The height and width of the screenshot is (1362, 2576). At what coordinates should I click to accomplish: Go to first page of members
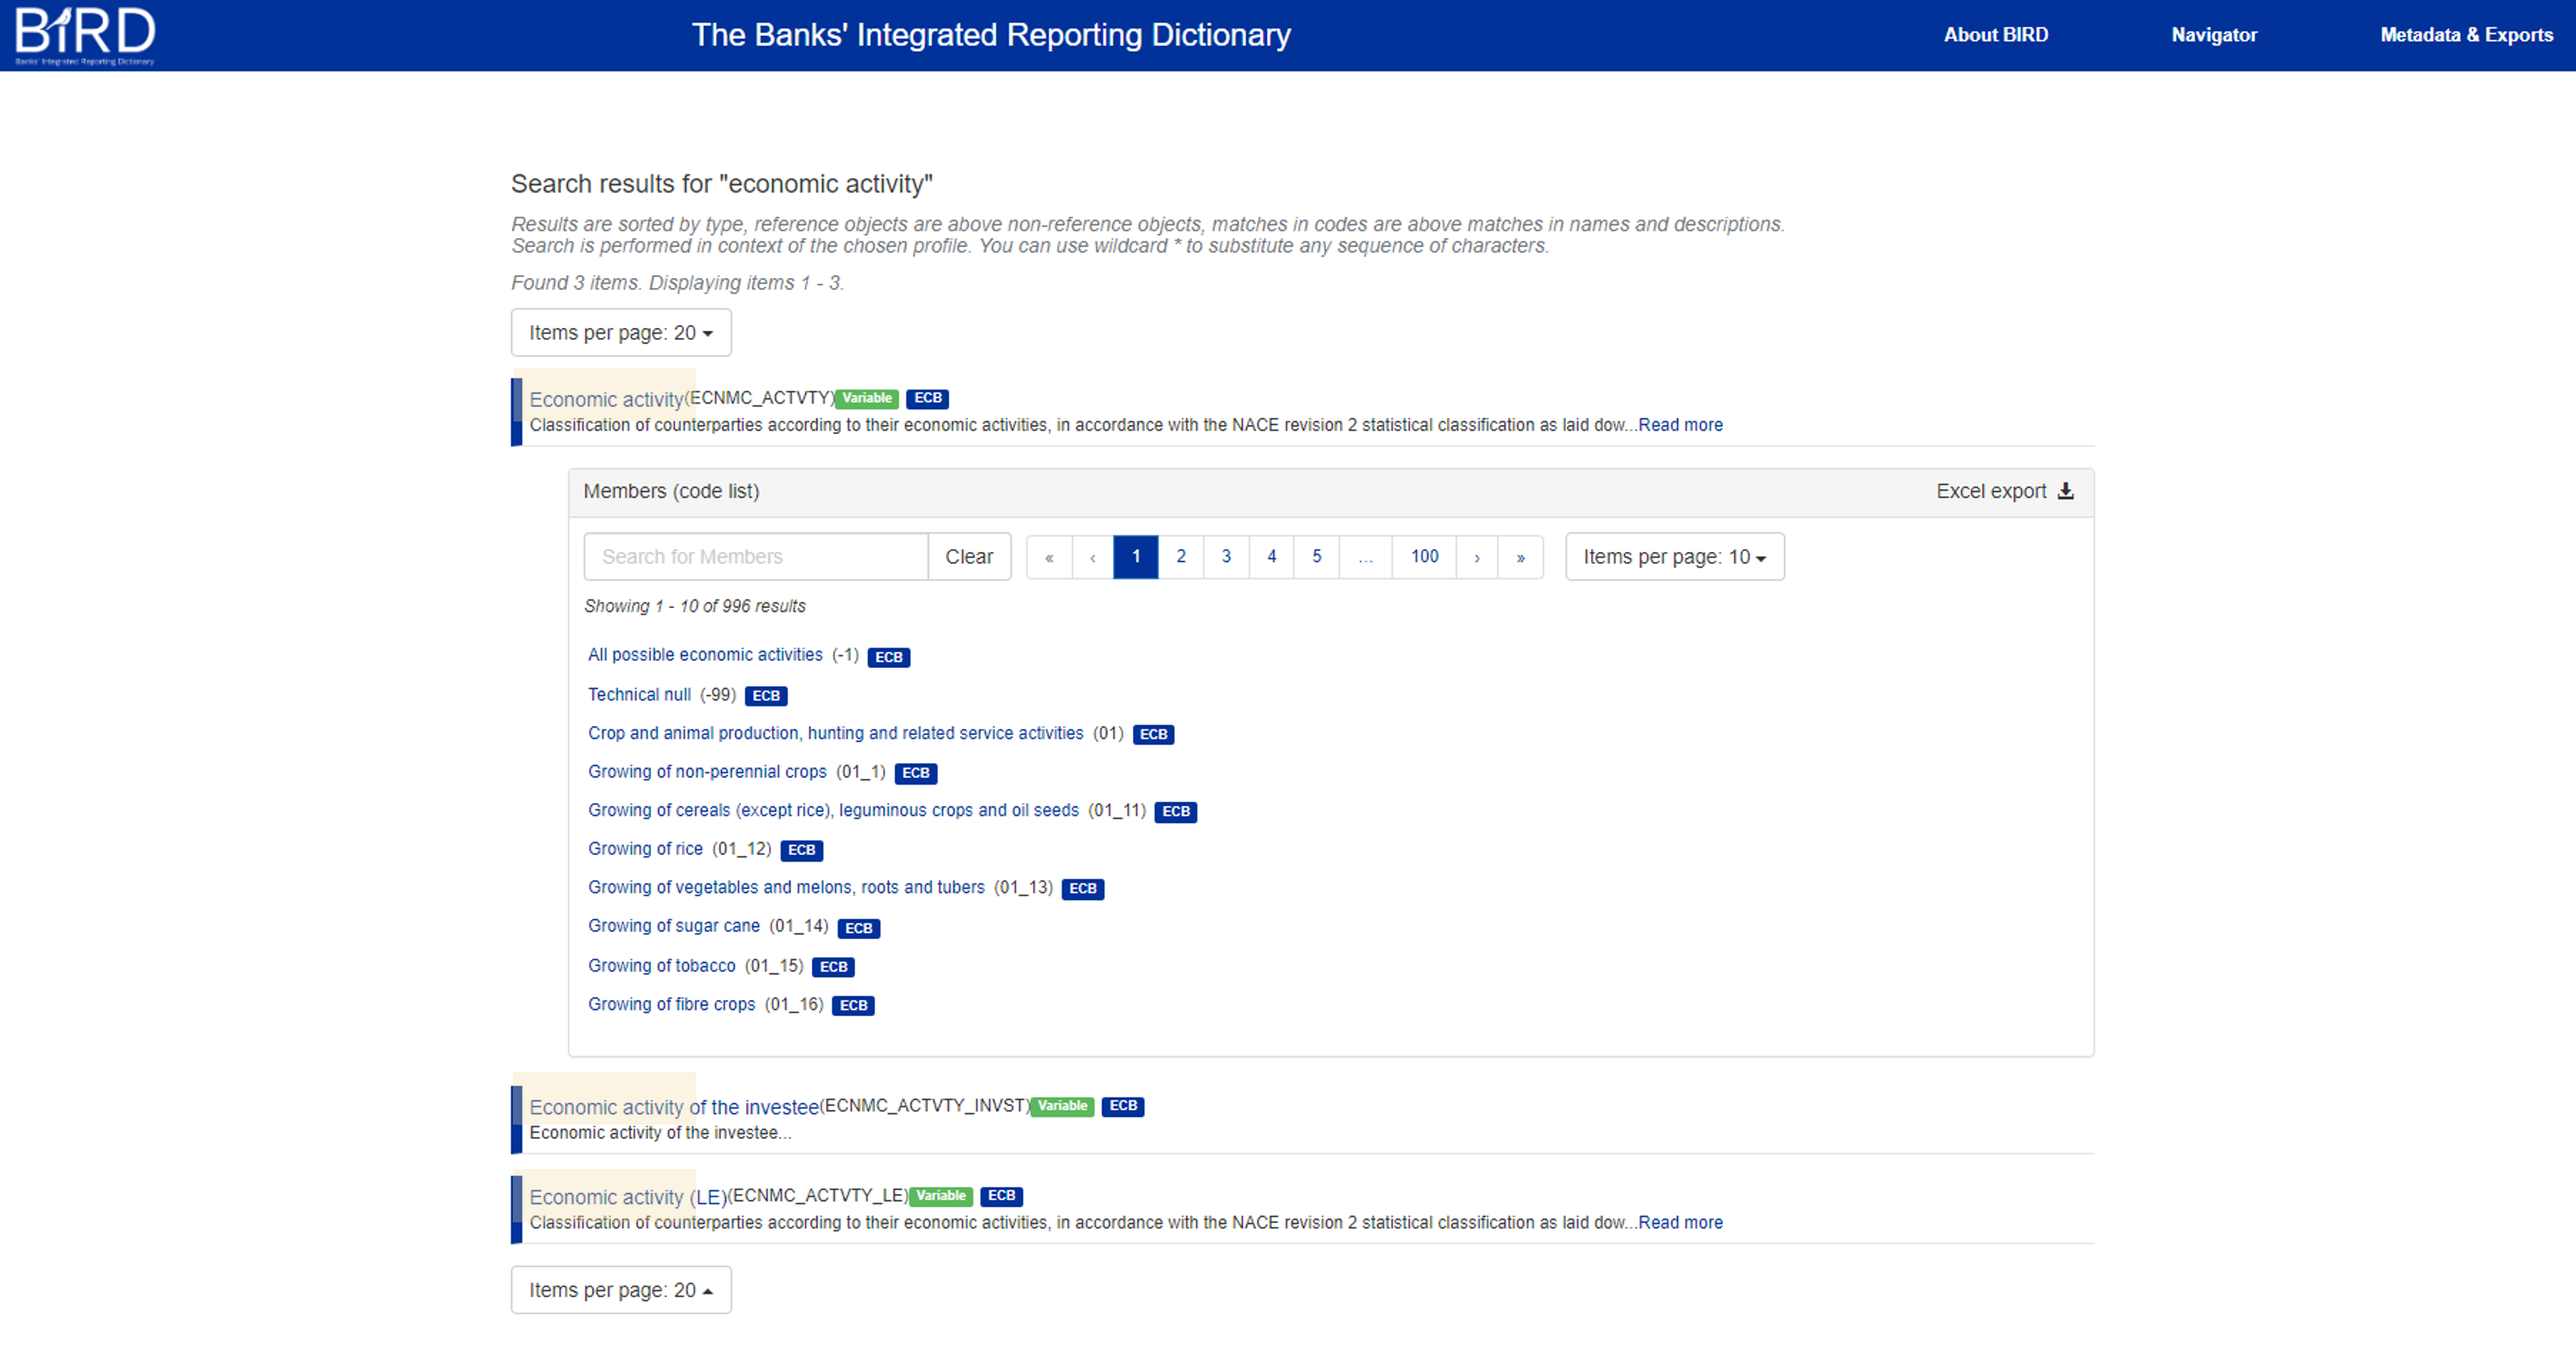(1049, 557)
